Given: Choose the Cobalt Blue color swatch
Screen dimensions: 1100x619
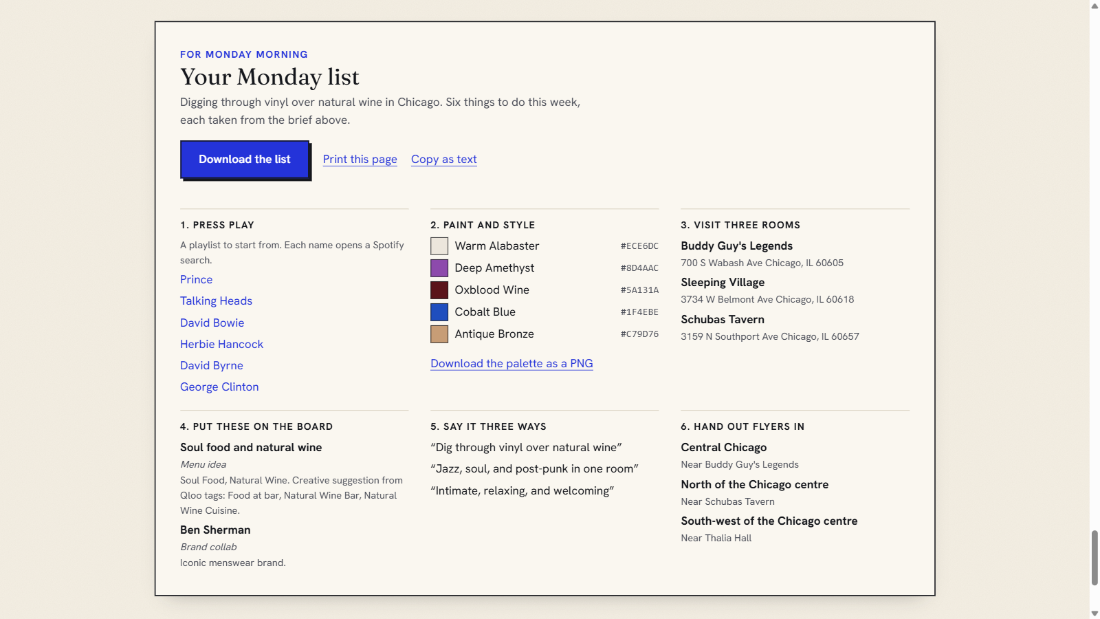Looking at the screenshot, I should point(439,312).
